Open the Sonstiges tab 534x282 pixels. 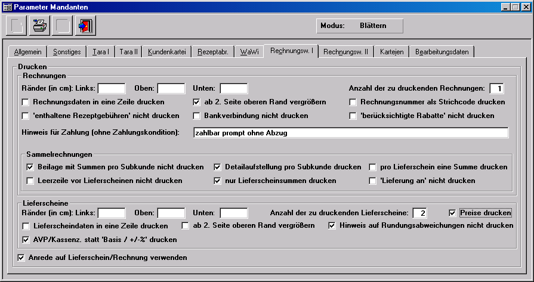[x=67, y=52]
